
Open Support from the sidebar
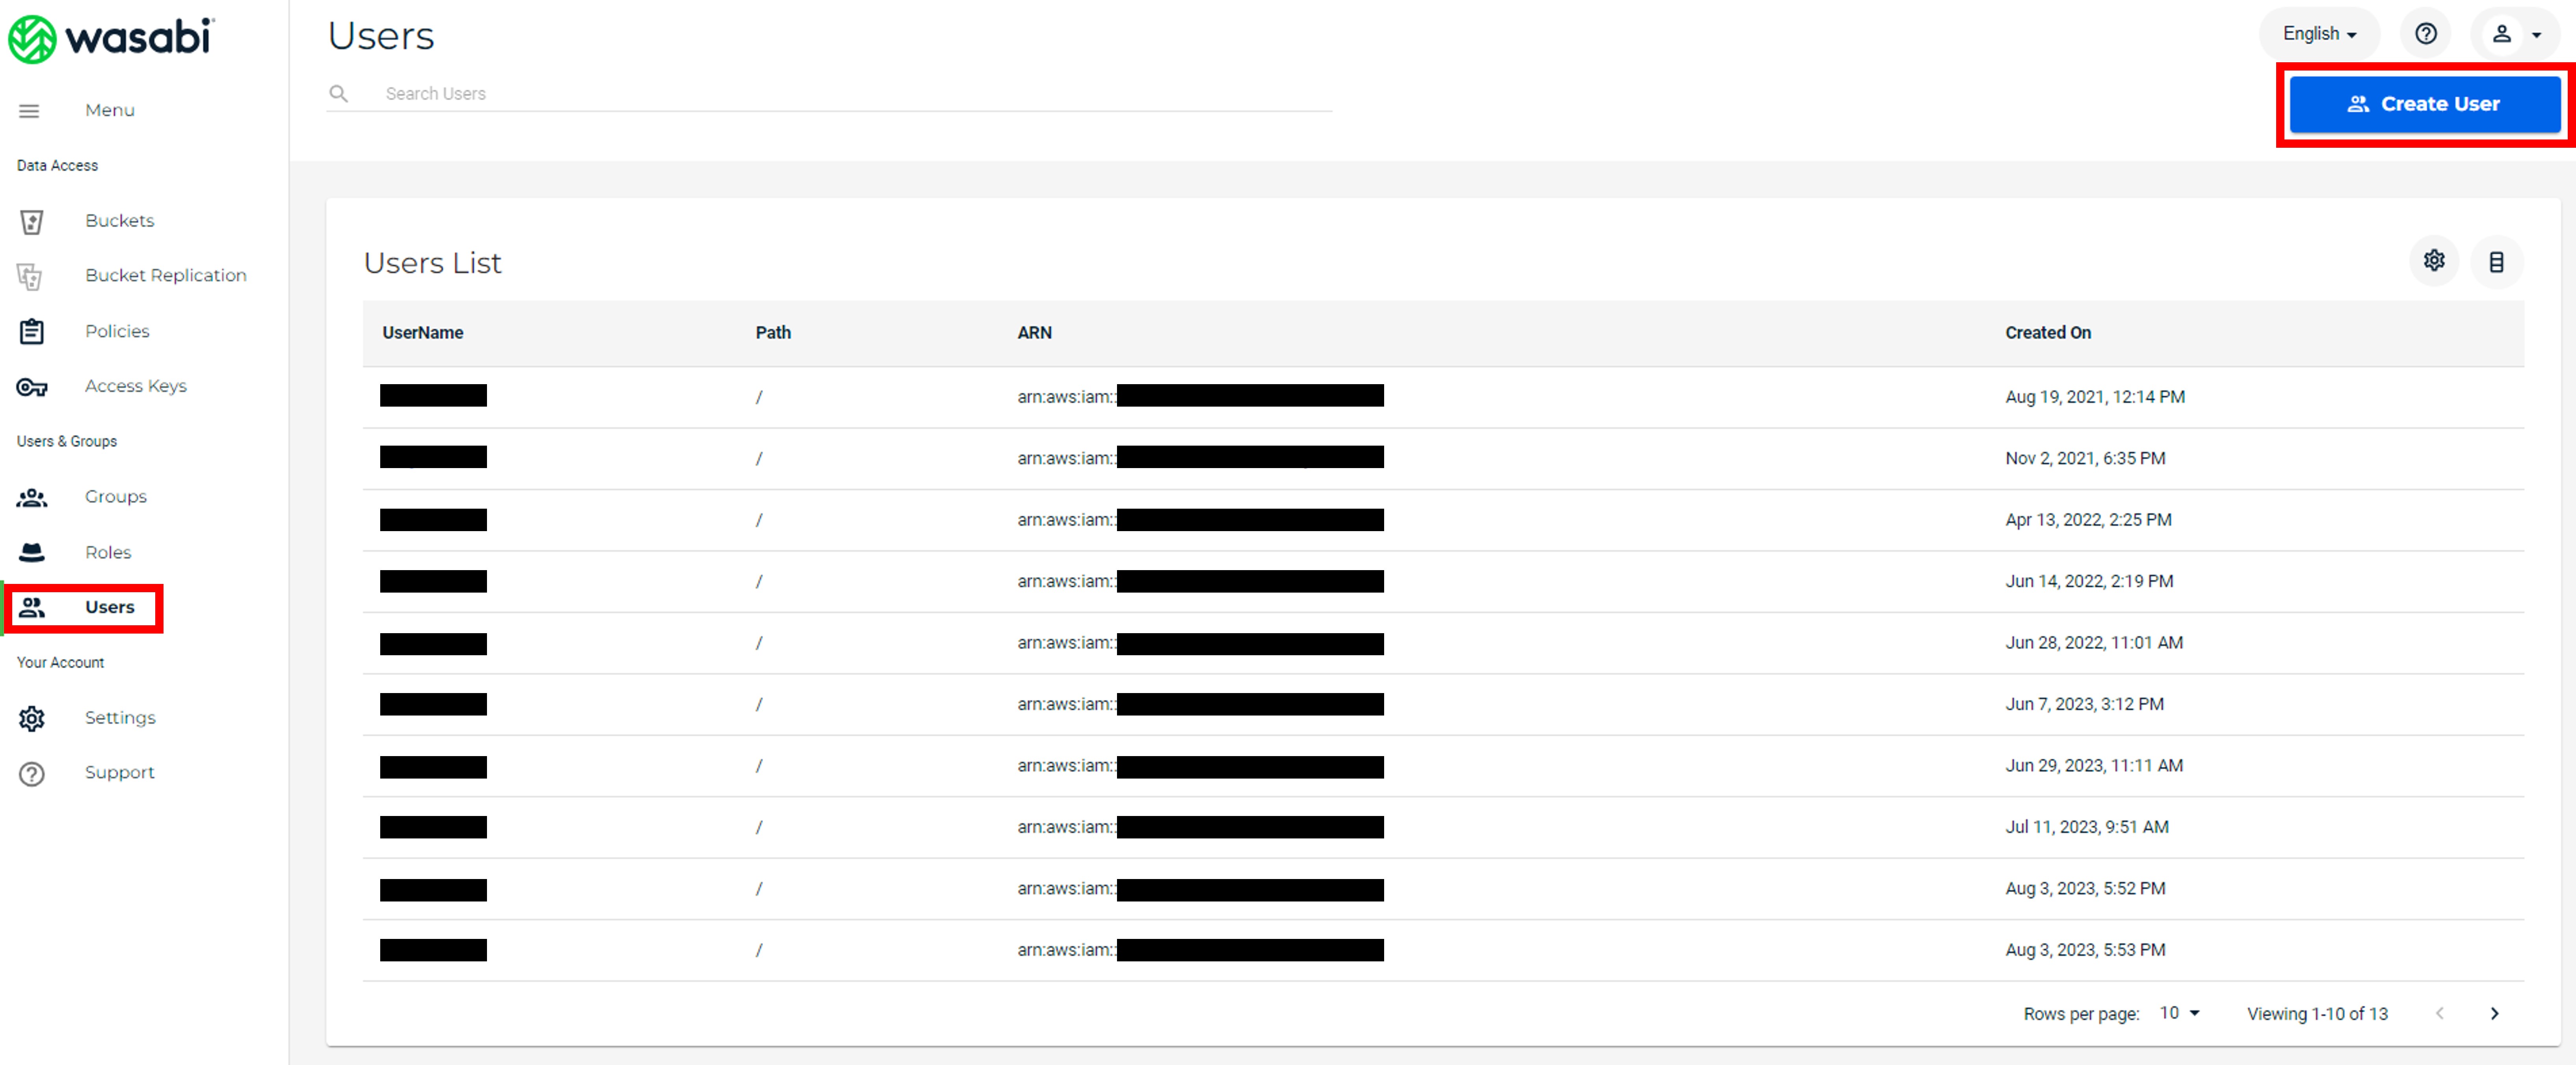click(x=119, y=772)
